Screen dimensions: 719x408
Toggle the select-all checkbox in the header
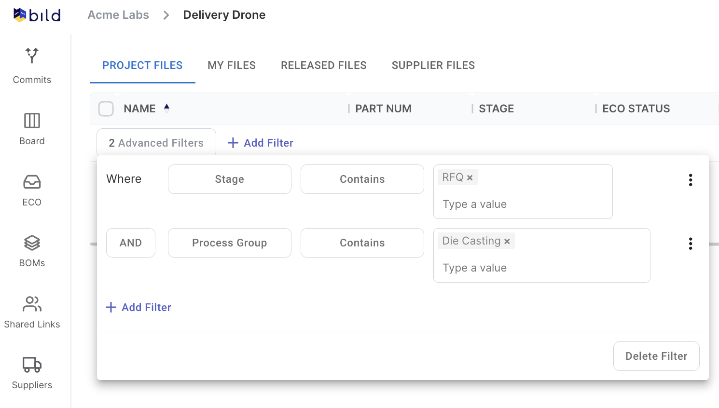106,109
